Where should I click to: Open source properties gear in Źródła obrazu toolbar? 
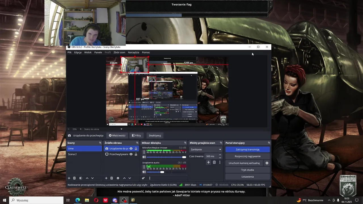click(118, 178)
